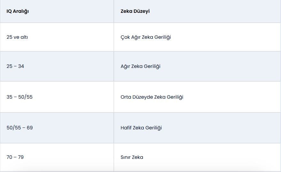Click the number '69' in the IQ column
Screen dimensions: 281x172
30,128
